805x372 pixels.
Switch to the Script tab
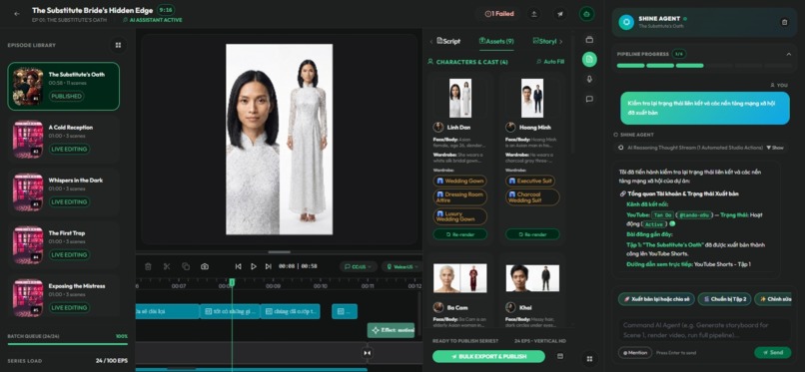coord(448,41)
